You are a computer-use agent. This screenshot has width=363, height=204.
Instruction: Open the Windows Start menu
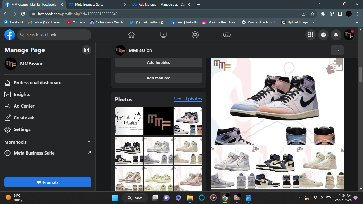pyautogui.click(x=115, y=198)
